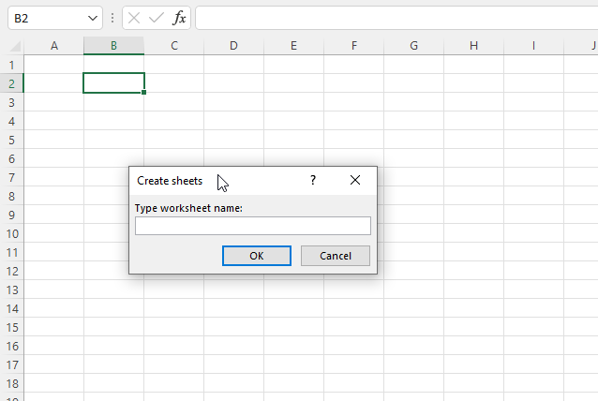Click the formula bar Enter checkmark icon
This screenshot has height=401, width=598.
click(157, 18)
